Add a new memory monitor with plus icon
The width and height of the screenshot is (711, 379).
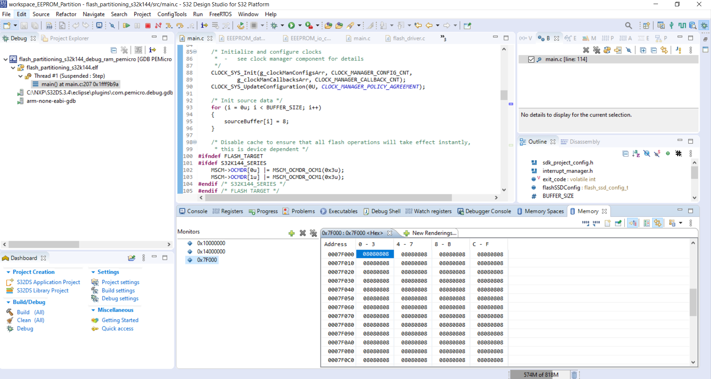(x=292, y=233)
